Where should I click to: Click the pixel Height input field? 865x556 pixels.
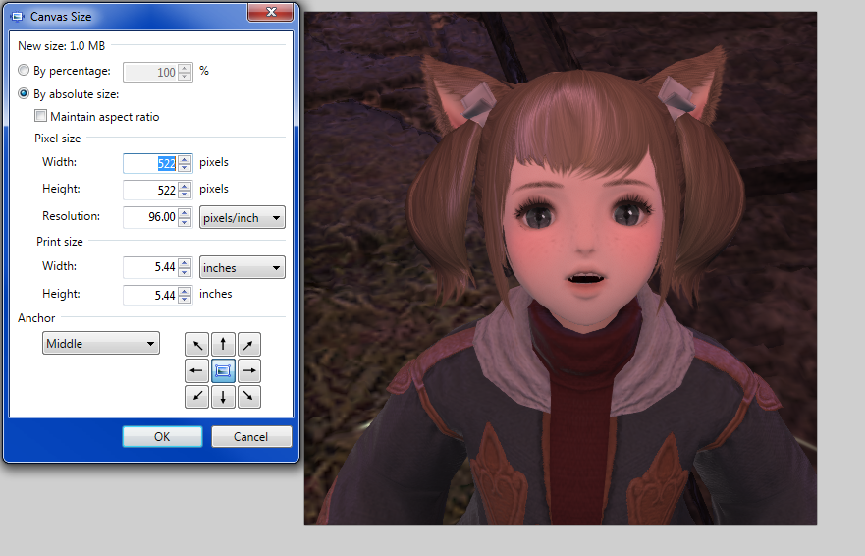tap(150, 190)
